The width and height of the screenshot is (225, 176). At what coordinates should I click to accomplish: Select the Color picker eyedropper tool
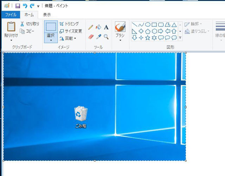click(x=98, y=37)
